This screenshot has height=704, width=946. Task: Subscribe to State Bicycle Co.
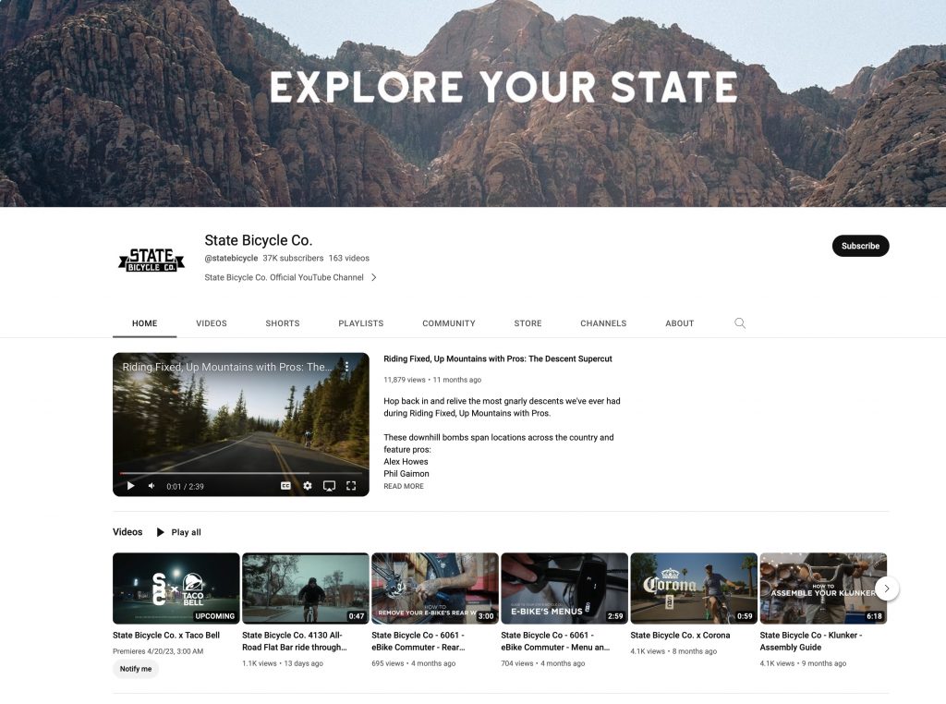(860, 246)
